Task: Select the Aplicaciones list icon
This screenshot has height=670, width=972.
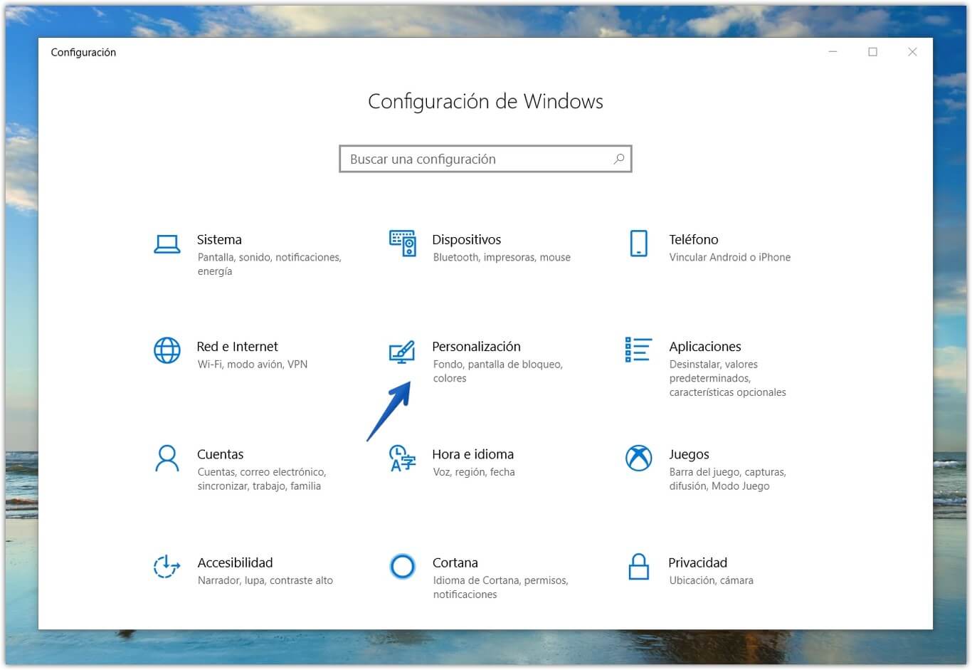Action: click(x=638, y=350)
